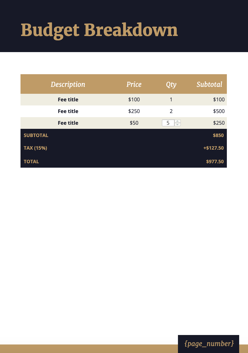Viewport: 248px width, 353px height.
Task: Click the quantity stepper down arrow
Action: [x=177, y=124]
